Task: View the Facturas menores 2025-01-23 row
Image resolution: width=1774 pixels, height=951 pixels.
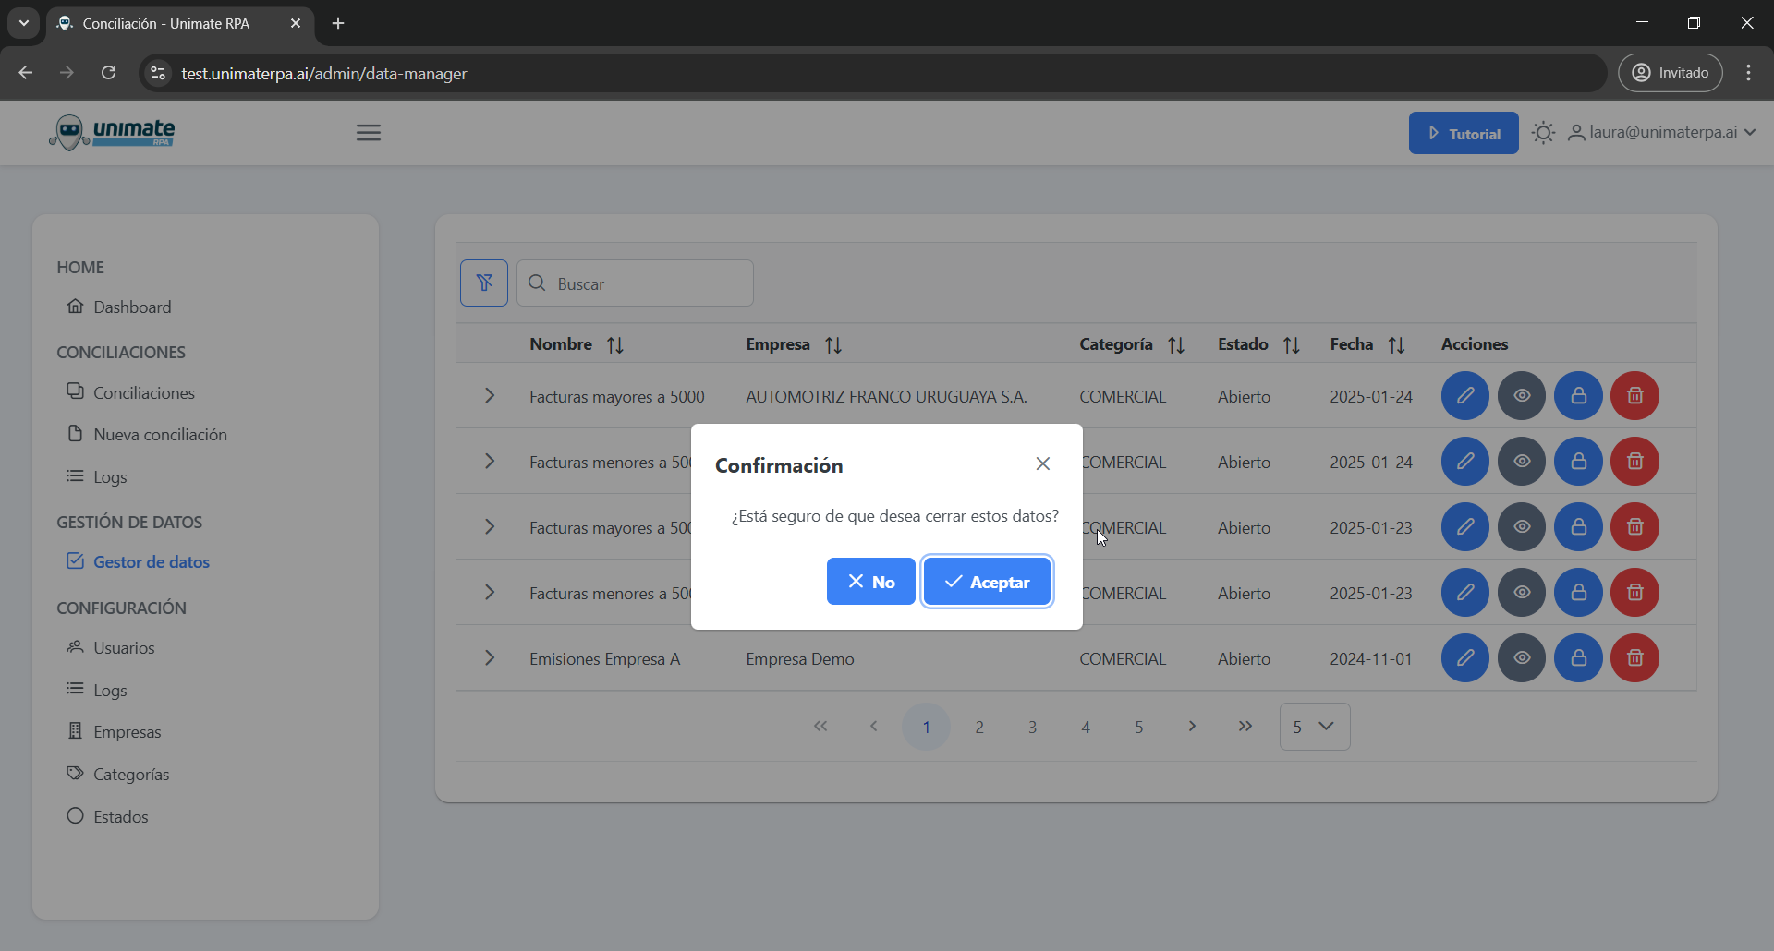Action: pyautogui.click(x=1522, y=593)
